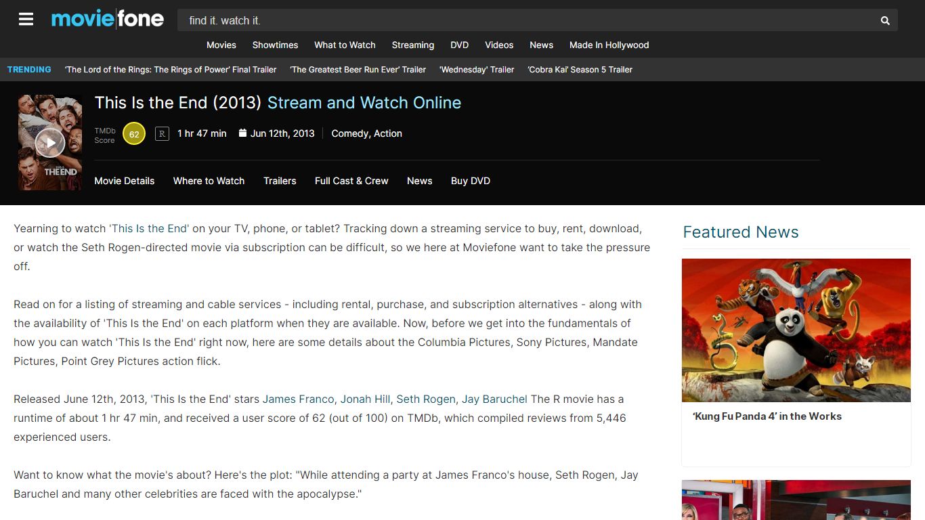Open the second featured news thumbnail

coord(796,500)
